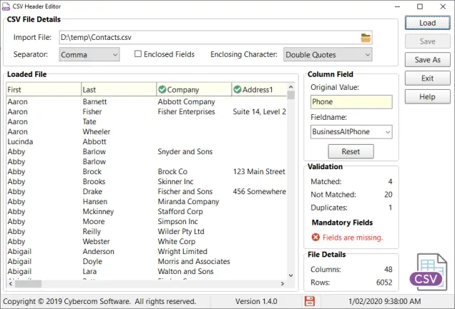Viewport: 455px width, 309px height.
Task: Open the Enclosing Character dropdown
Action: pyautogui.click(x=328, y=54)
